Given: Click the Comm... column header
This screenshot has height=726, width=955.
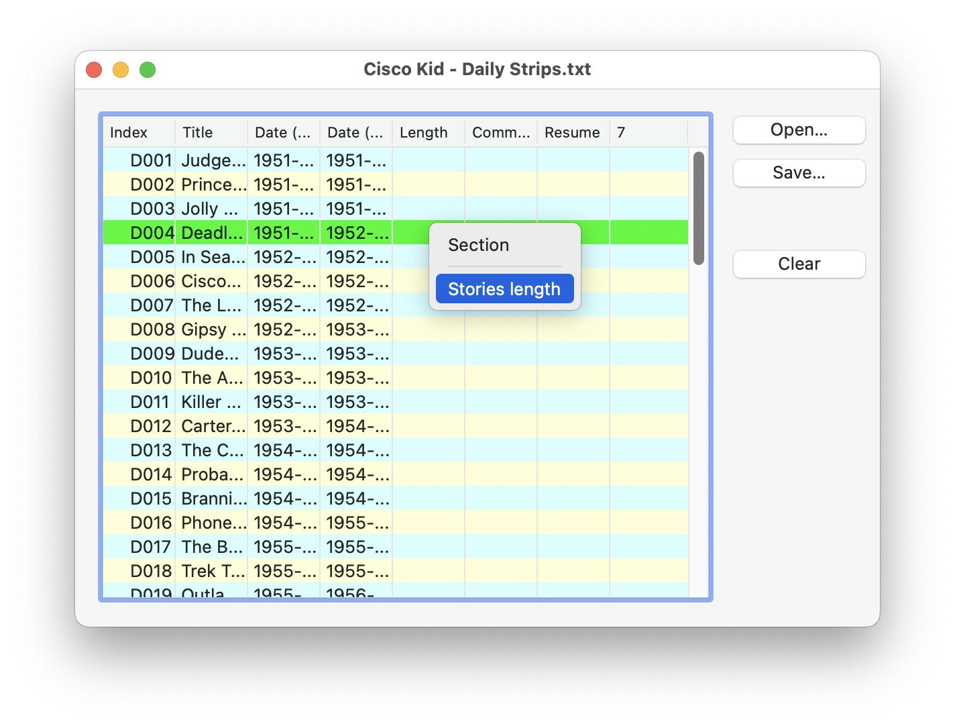Looking at the screenshot, I should pyautogui.click(x=500, y=133).
